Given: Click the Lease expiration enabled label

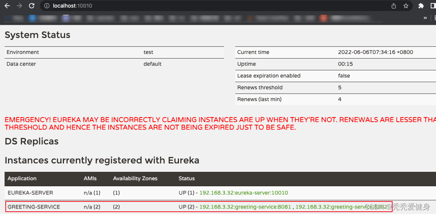Looking at the screenshot, I should tap(268, 76).
